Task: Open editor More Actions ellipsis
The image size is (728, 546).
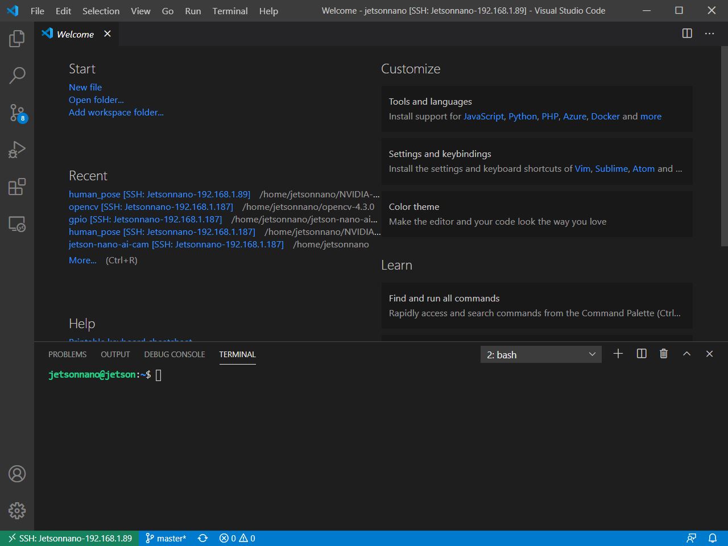Action: (709, 34)
